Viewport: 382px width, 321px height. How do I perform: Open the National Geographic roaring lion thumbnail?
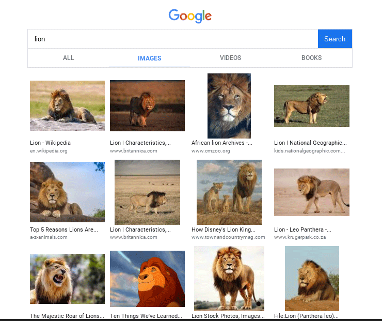(312, 106)
